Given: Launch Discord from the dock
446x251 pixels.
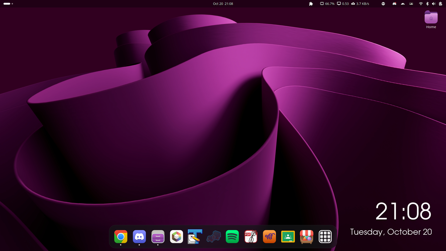Looking at the screenshot, I should 139,236.
